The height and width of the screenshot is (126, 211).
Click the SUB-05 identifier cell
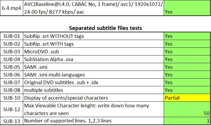pos(12,67)
